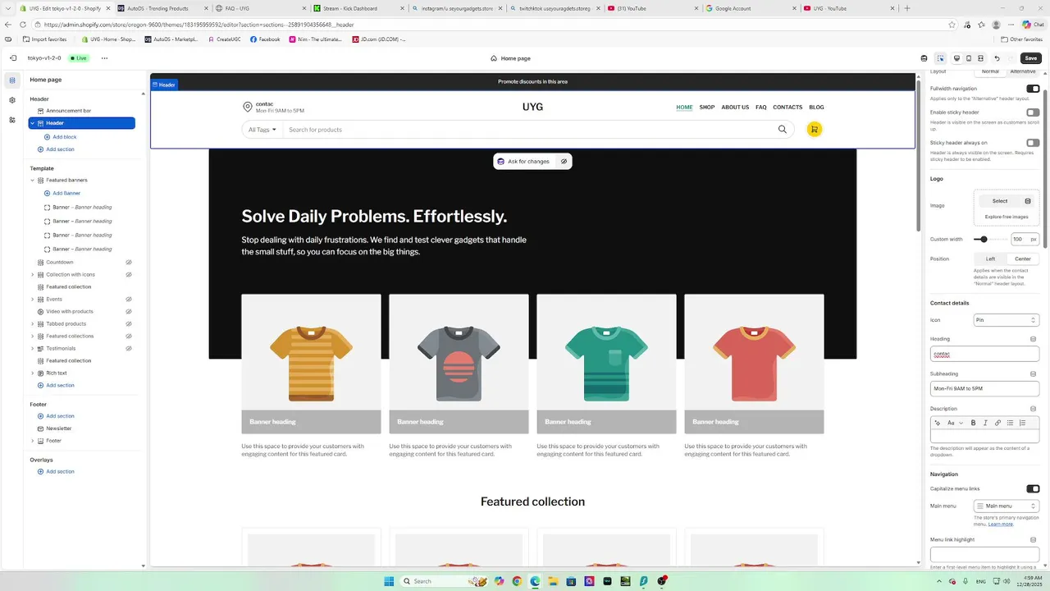The width and height of the screenshot is (1050, 591).
Task: Open the All Tags dropdown in preview
Action: click(262, 130)
